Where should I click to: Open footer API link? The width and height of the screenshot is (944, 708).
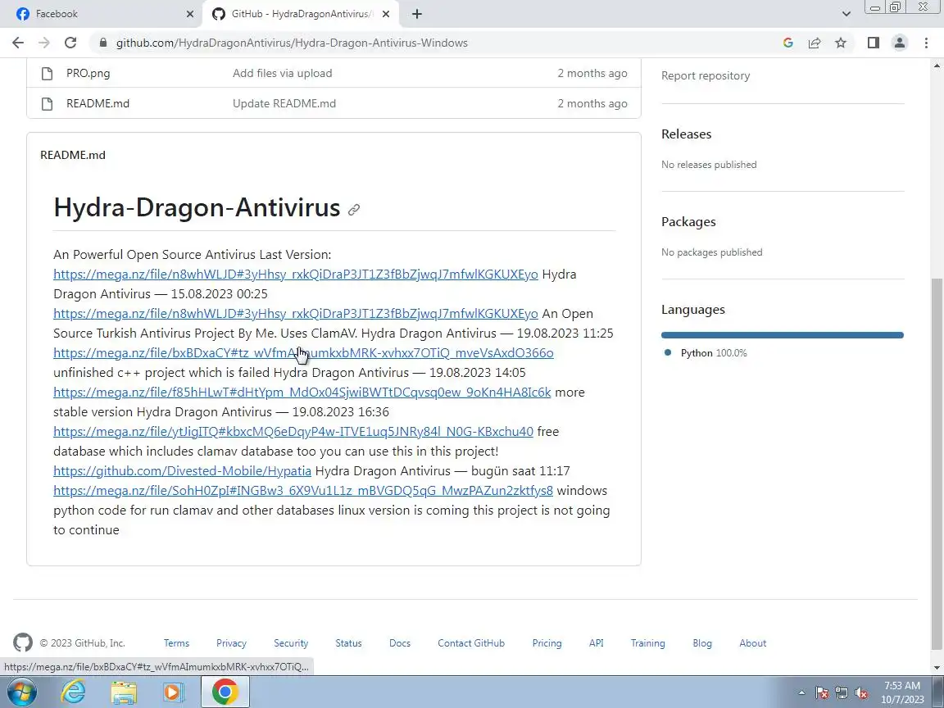[x=596, y=643]
